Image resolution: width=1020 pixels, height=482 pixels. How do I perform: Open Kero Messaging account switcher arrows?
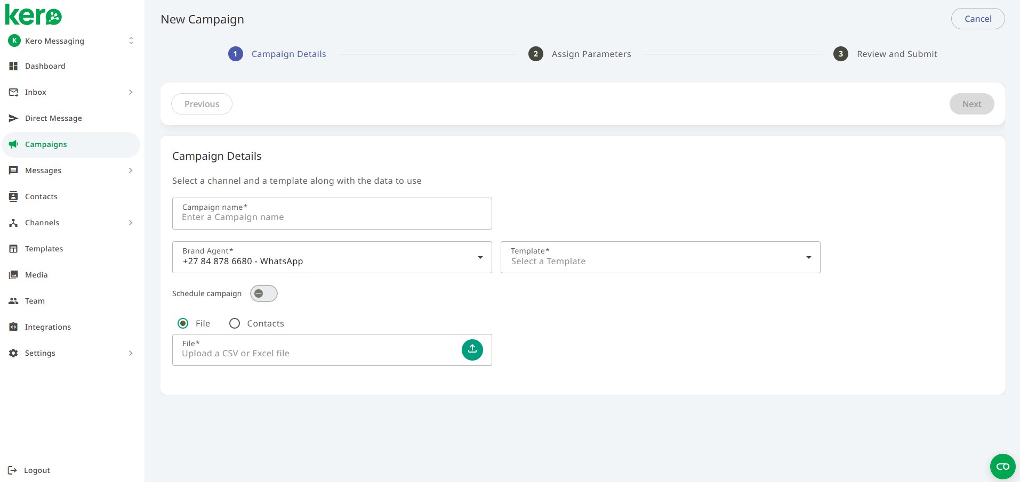131,40
